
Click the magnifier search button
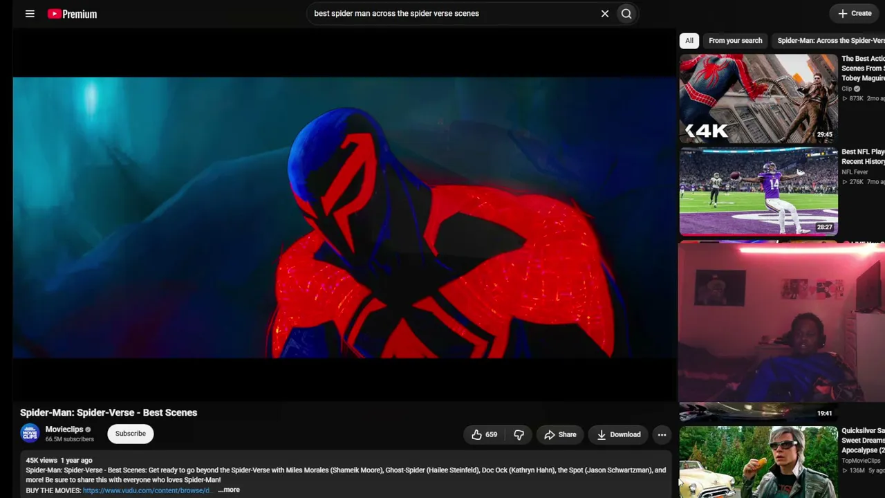626,14
